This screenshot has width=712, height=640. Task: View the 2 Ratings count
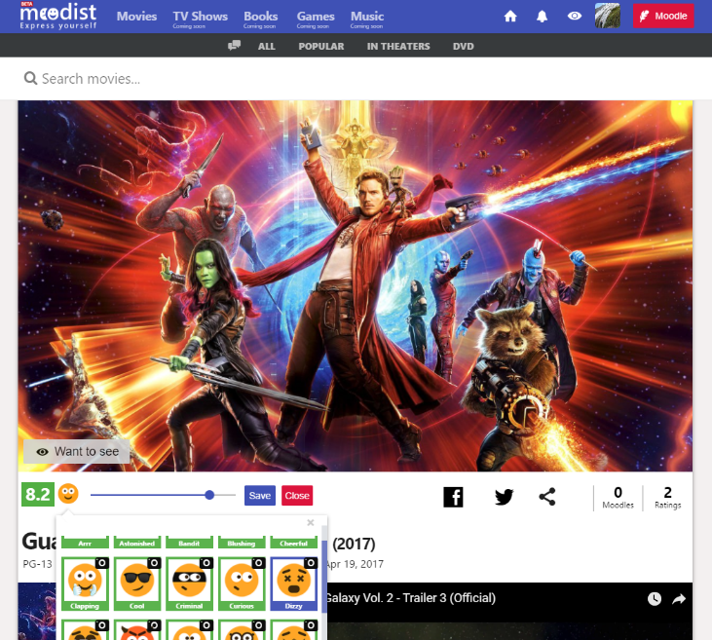pos(667,498)
